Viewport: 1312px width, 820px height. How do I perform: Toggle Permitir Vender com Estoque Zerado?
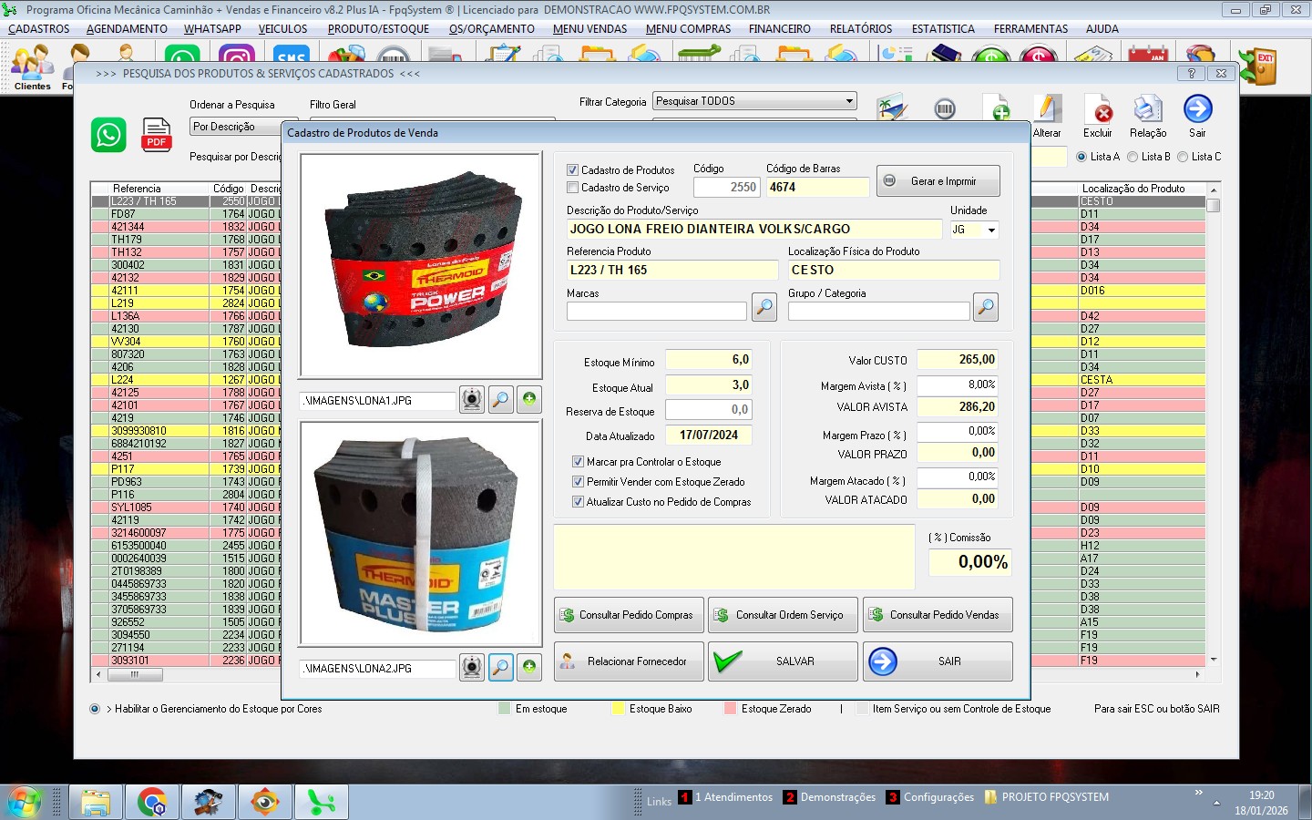pos(578,482)
